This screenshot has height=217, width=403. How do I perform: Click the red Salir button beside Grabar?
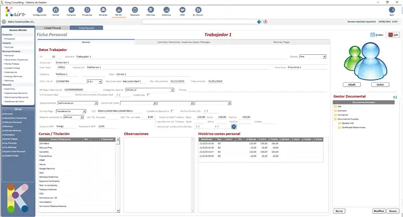393,35
